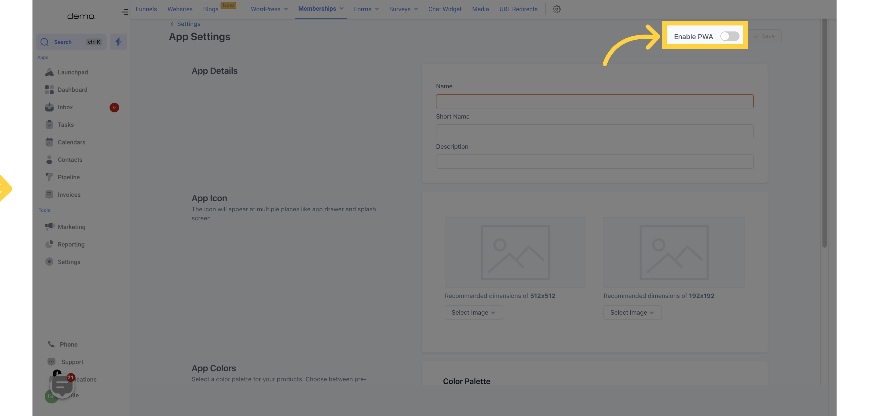Open the Support chat bubble icon
This screenshot has height=416, width=869.
tap(51, 362)
